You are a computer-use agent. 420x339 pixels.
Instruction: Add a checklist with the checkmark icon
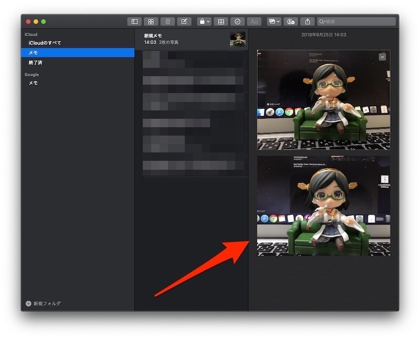click(x=238, y=22)
